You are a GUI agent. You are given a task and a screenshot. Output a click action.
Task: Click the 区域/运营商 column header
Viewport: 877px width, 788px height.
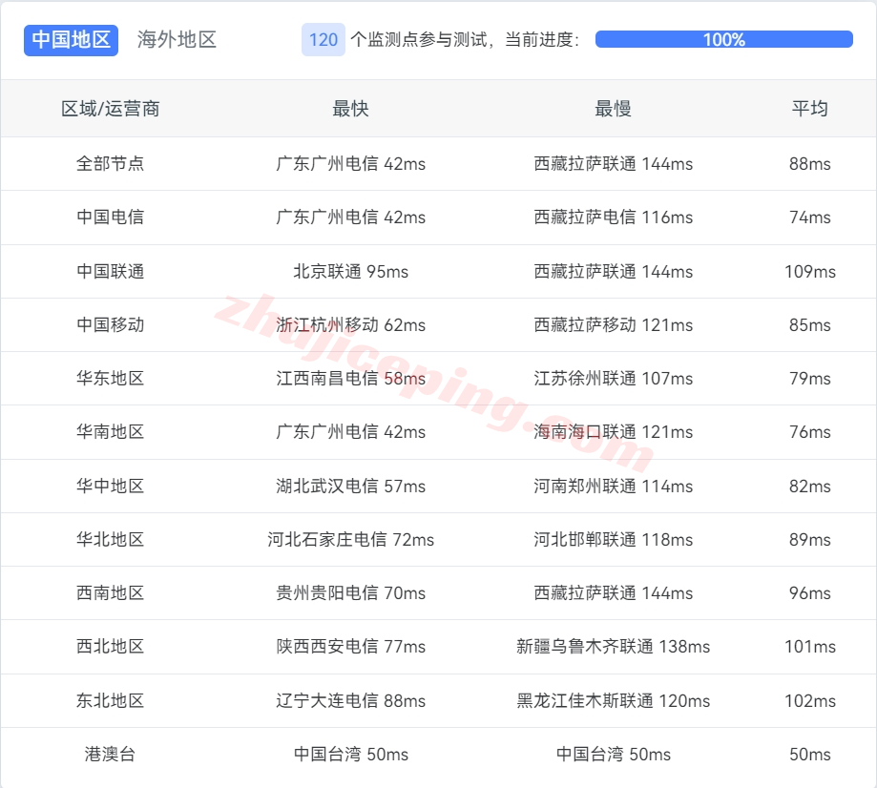[110, 109]
